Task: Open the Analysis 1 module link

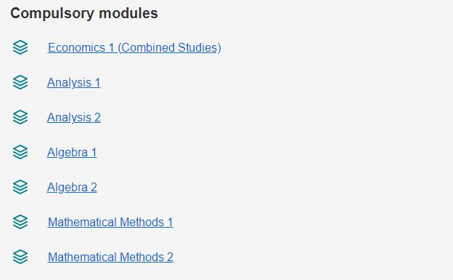Action: 73,82
